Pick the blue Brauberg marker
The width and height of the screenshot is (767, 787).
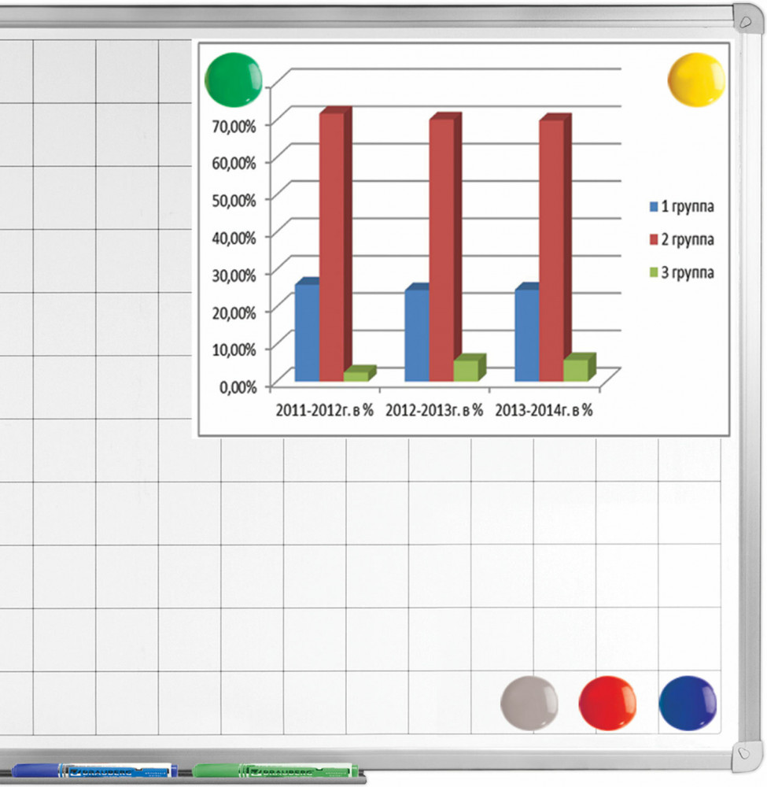click(94, 770)
